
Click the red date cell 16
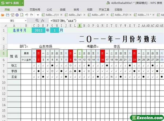(102, 60)
